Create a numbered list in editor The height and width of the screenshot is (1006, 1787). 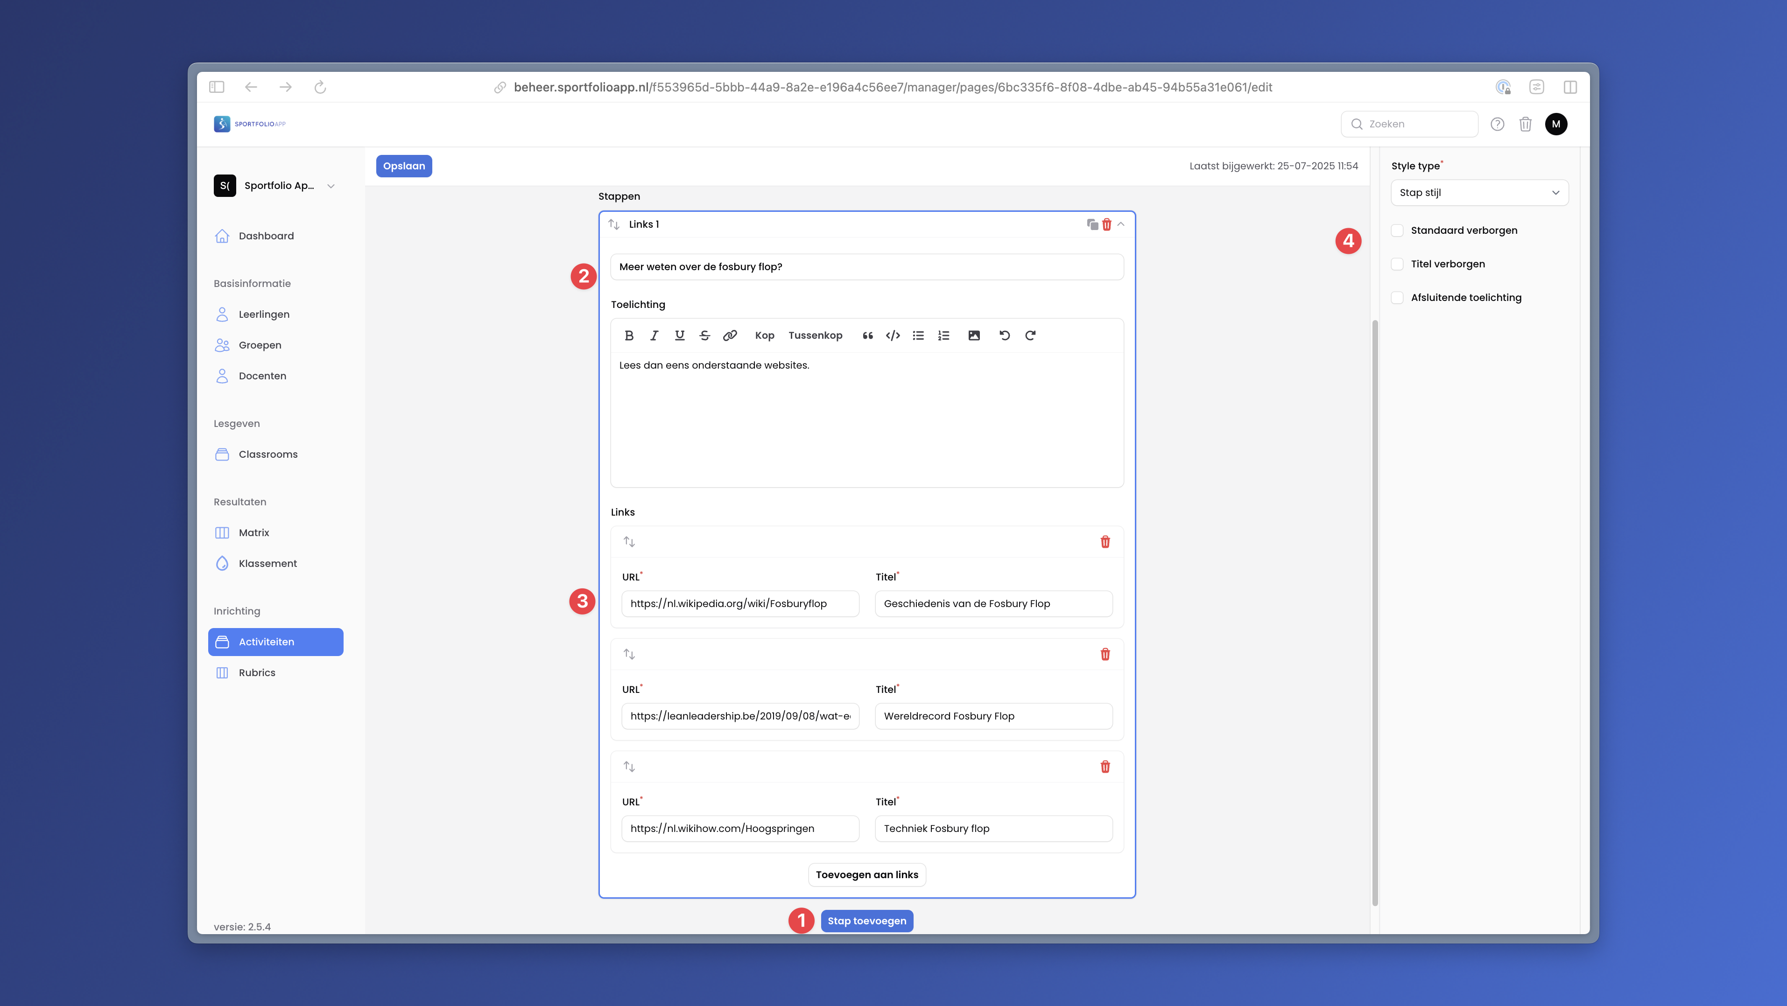[x=943, y=335]
